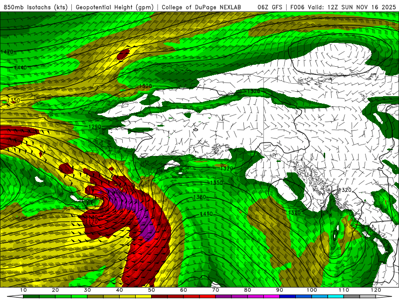
Task: Click the color bar label 110
Action: [x=344, y=290]
